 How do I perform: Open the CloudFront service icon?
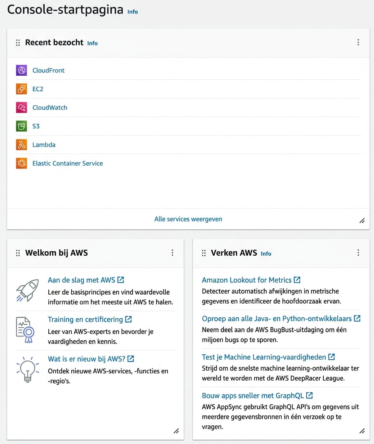click(x=21, y=70)
